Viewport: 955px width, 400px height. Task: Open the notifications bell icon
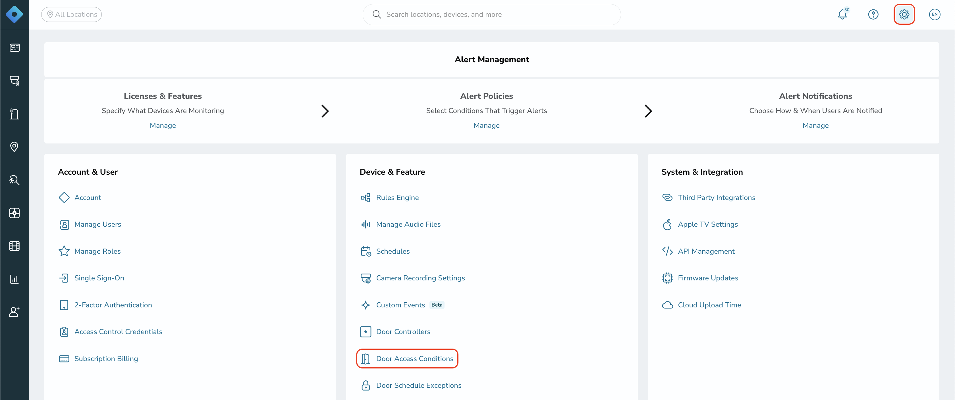click(842, 14)
